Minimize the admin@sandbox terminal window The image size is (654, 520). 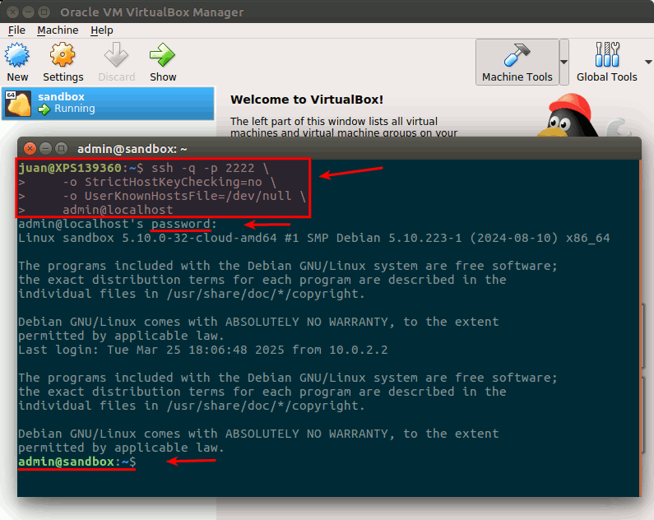[x=45, y=148]
